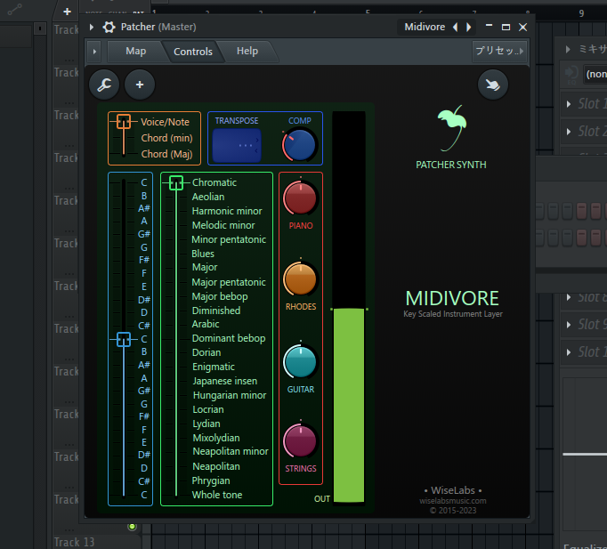Select the Aeolian scale
This screenshot has height=549, width=607.
point(208,197)
